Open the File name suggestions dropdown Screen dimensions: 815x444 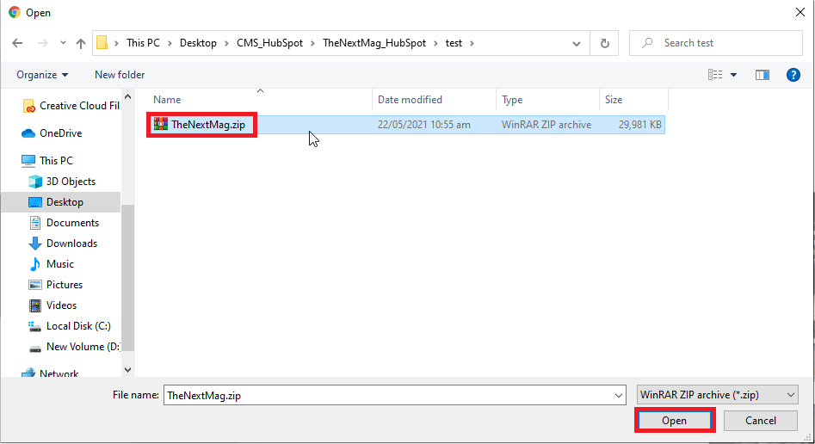[619, 395]
